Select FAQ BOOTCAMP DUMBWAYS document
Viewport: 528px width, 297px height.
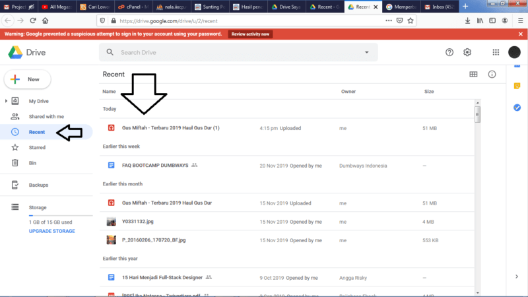pyautogui.click(x=286, y=166)
